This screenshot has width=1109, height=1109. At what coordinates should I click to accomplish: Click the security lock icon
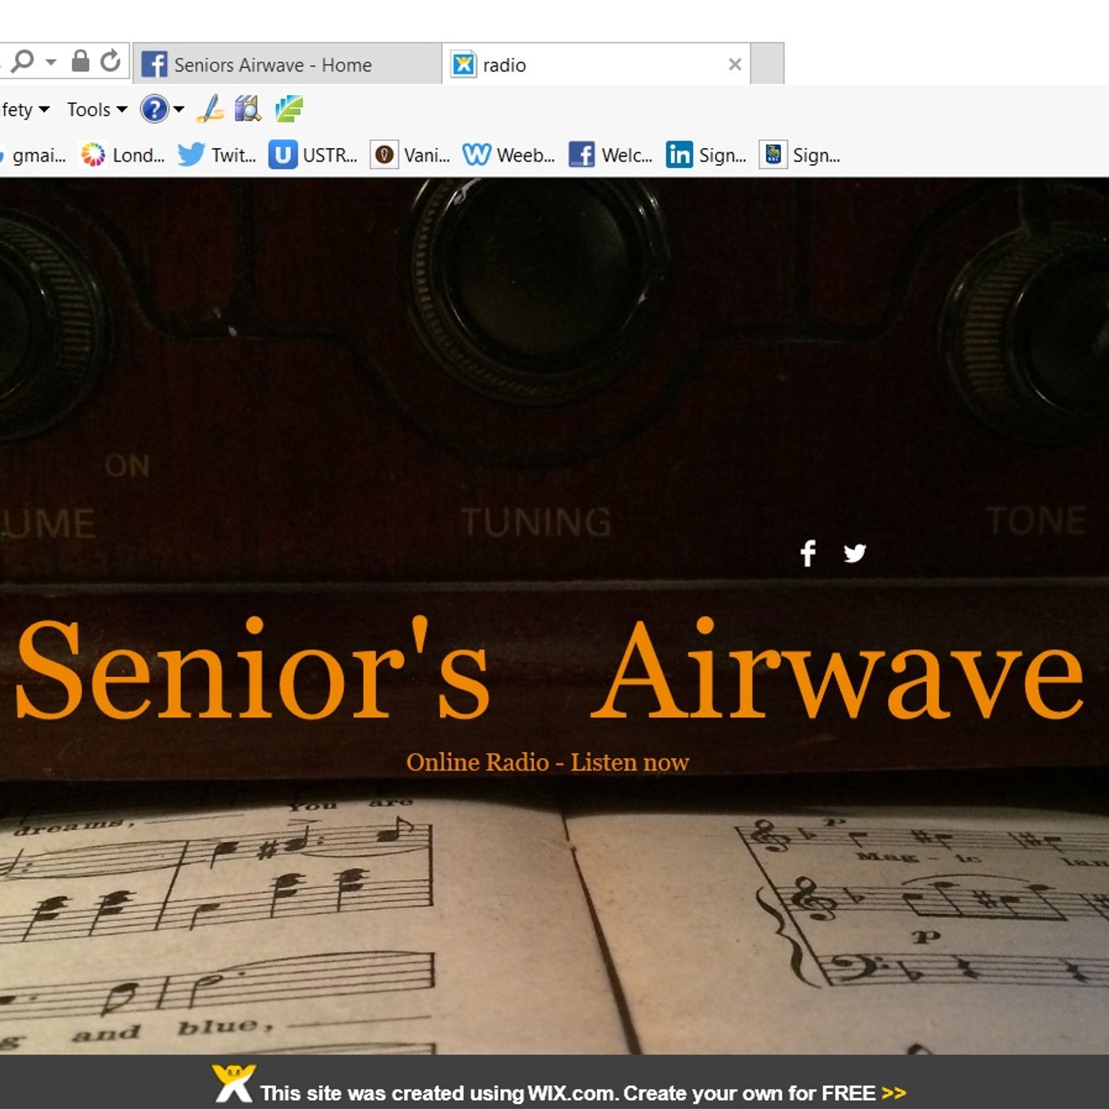80,61
